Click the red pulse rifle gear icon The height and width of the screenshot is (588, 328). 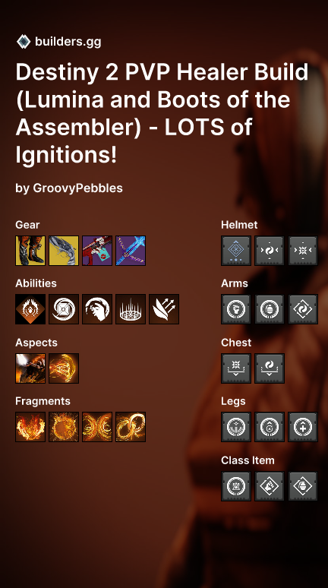[x=97, y=251]
